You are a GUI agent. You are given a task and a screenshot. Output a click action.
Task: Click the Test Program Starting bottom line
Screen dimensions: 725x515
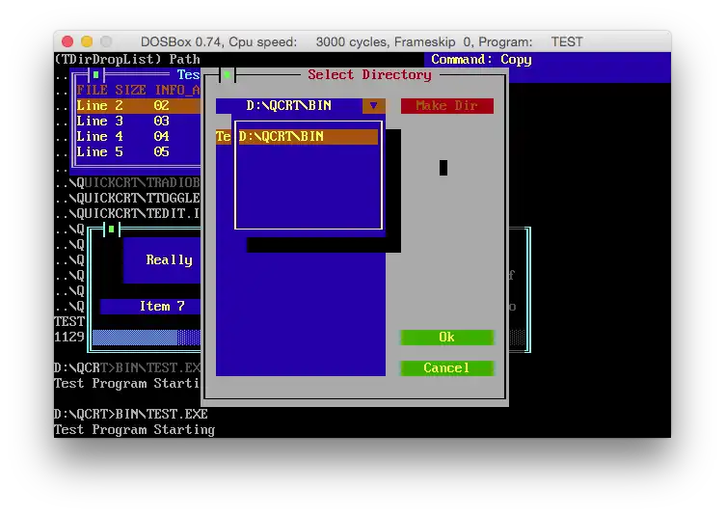click(x=135, y=430)
